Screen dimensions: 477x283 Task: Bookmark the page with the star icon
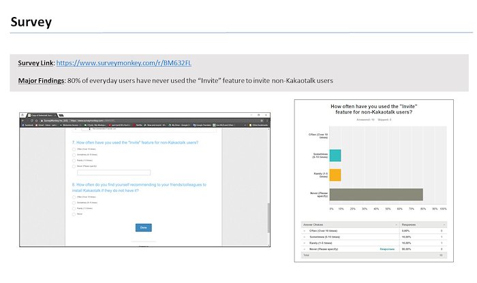click(x=262, y=120)
